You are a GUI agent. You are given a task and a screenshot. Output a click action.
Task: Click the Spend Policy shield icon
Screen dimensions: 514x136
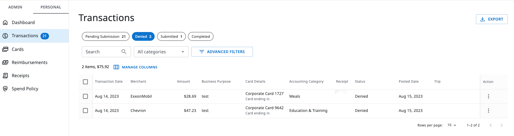click(5, 89)
